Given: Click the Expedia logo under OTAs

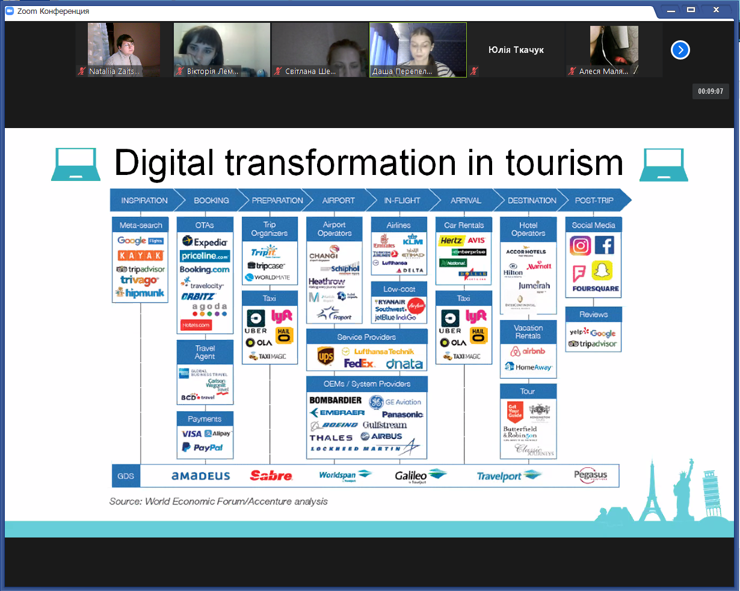Looking at the screenshot, I should [205, 242].
